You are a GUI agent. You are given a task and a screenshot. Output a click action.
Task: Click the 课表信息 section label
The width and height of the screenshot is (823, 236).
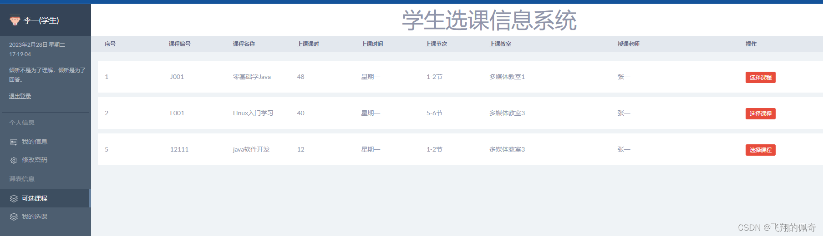click(x=22, y=179)
